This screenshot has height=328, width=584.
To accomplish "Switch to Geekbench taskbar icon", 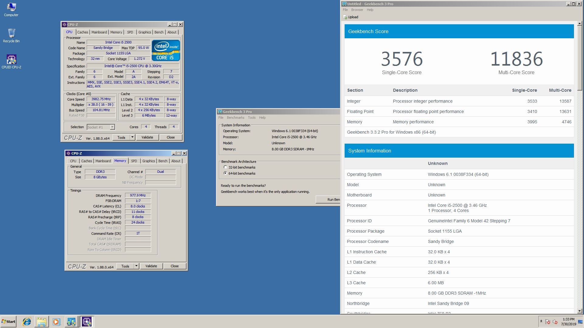I will [x=71, y=322].
